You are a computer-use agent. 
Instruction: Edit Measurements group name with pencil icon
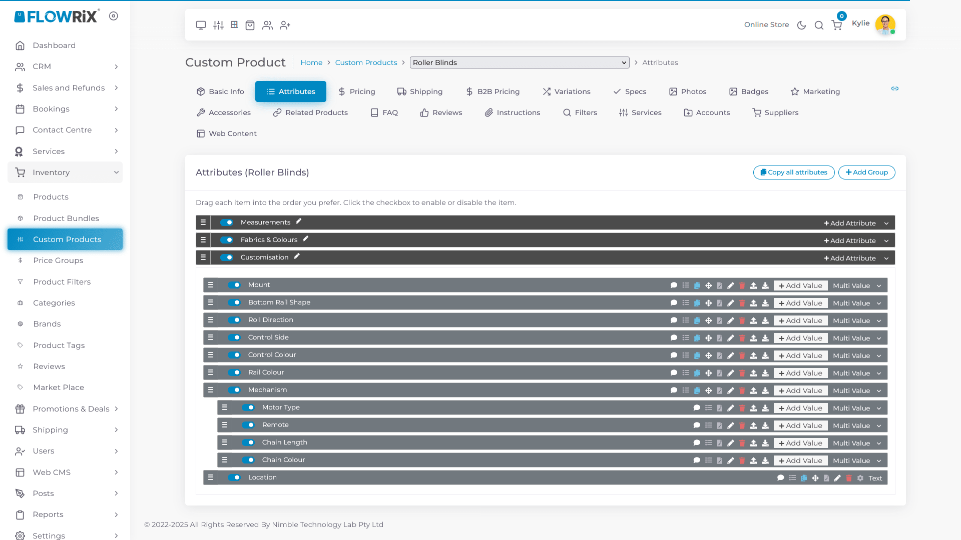click(298, 221)
